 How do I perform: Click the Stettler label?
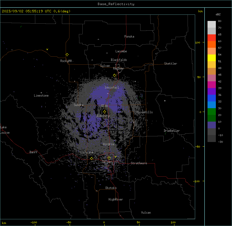(171, 64)
